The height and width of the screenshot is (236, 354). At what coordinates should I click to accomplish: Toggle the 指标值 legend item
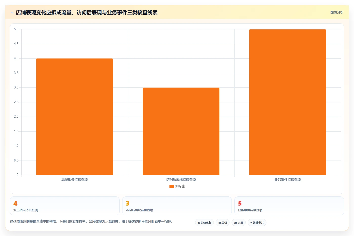coord(177,186)
